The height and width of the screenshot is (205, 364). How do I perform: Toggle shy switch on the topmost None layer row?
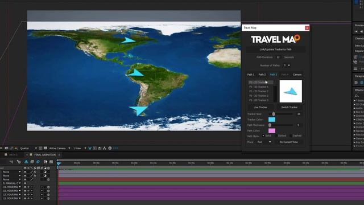click(x=25, y=172)
